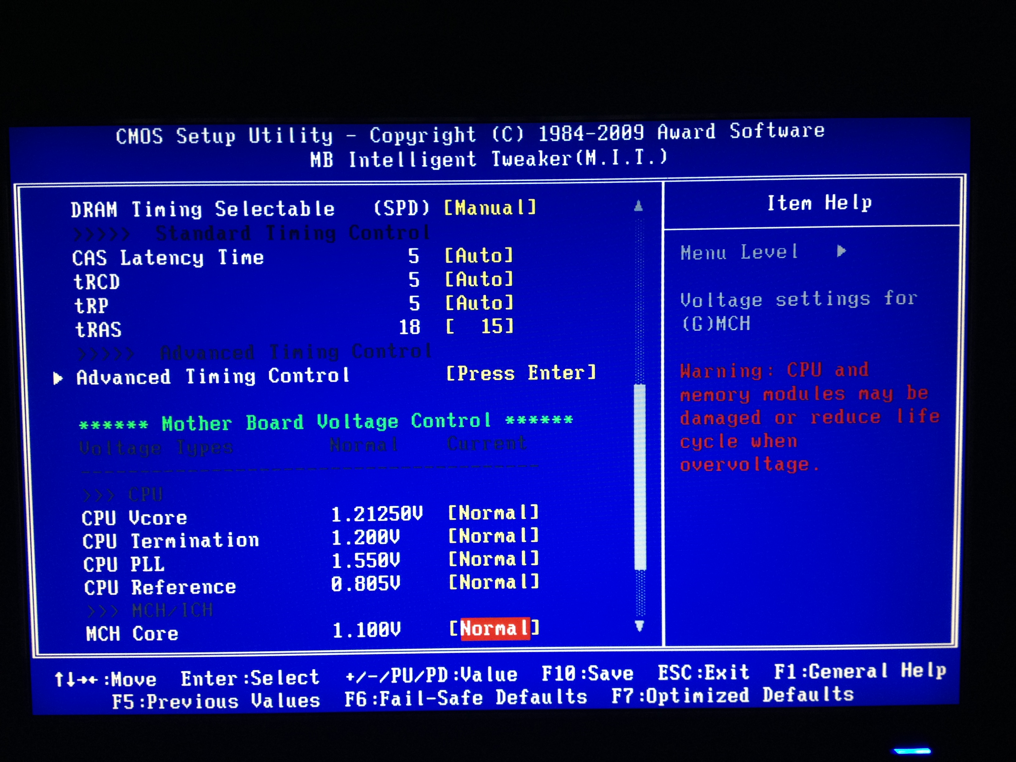The width and height of the screenshot is (1016, 762).
Task: Click the Menu Level arrow indicator
Action: (841, 251)
